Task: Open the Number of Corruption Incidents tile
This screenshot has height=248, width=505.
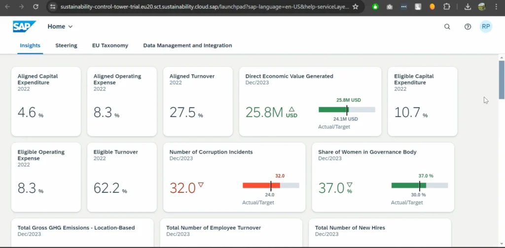Action: (x=234, y=177)
